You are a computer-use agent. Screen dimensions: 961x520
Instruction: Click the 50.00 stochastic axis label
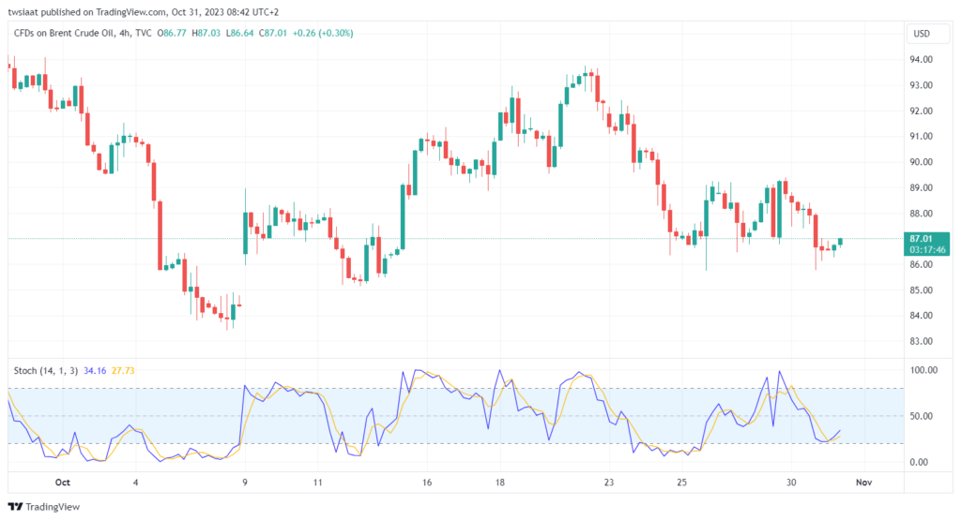[x=922, y=416]
